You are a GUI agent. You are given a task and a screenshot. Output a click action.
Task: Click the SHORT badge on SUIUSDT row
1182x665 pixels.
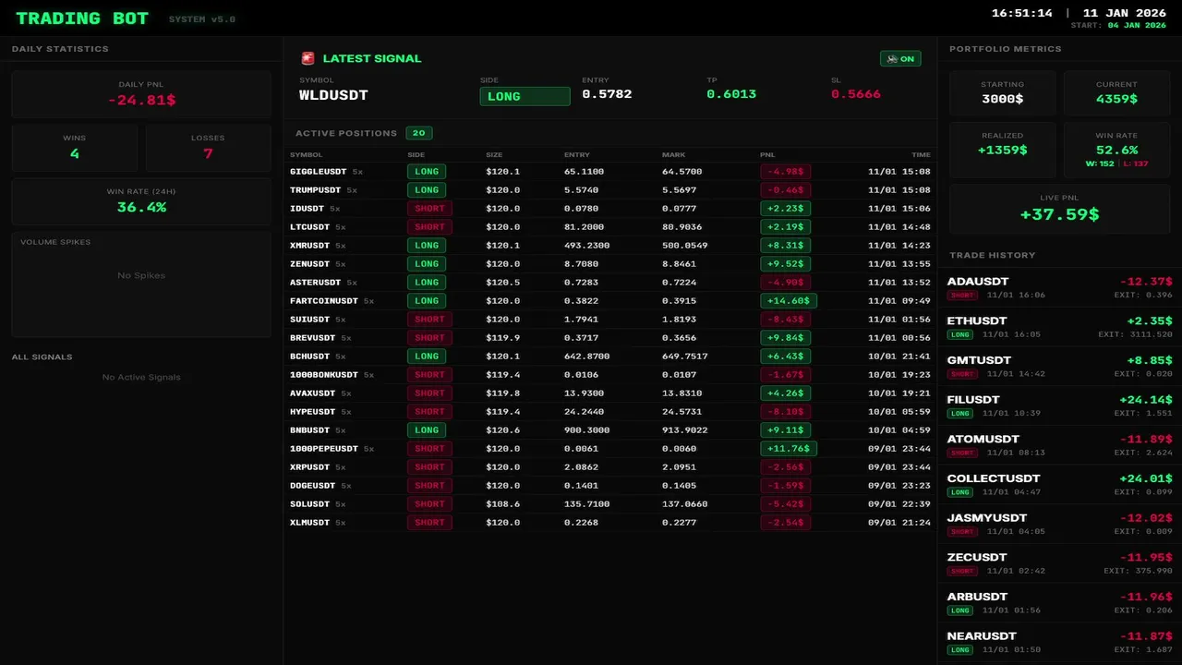(429, 320)
